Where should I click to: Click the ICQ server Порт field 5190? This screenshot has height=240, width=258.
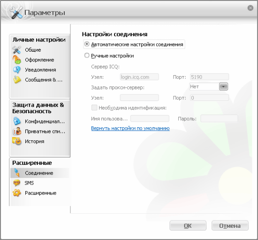tap(209, 77)
